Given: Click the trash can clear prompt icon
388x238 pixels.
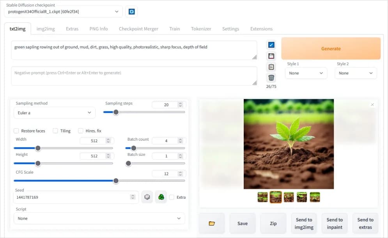Looking at the screenshot, I should click(271, 78).
